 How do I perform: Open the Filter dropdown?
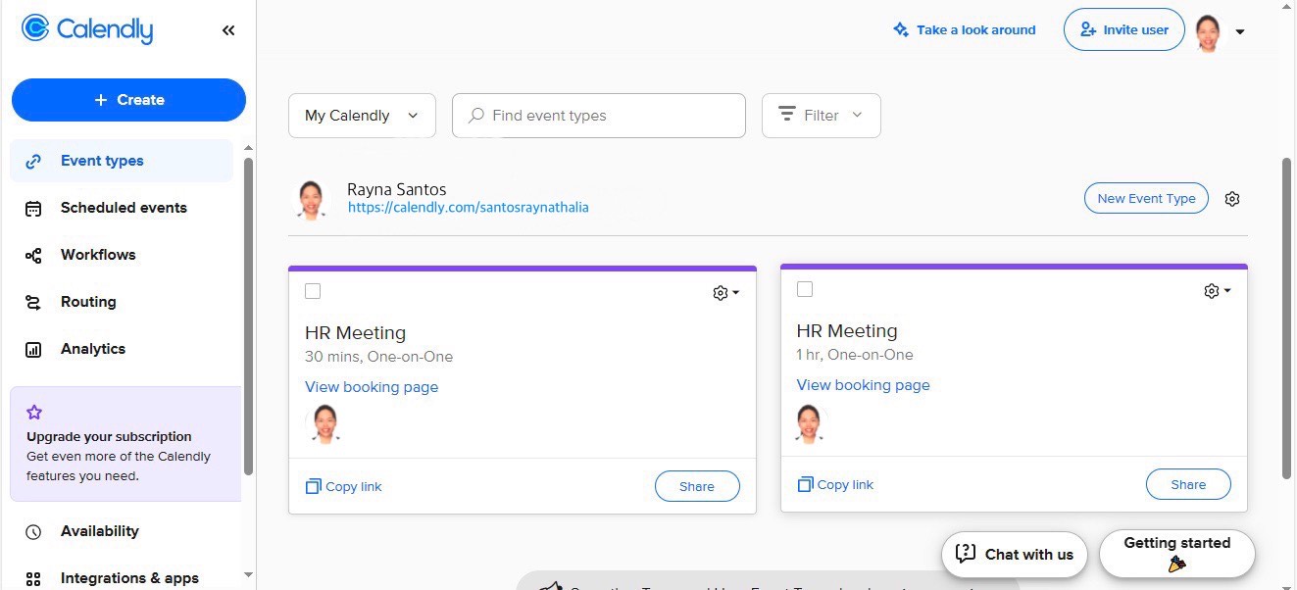[x=821, y=116]
